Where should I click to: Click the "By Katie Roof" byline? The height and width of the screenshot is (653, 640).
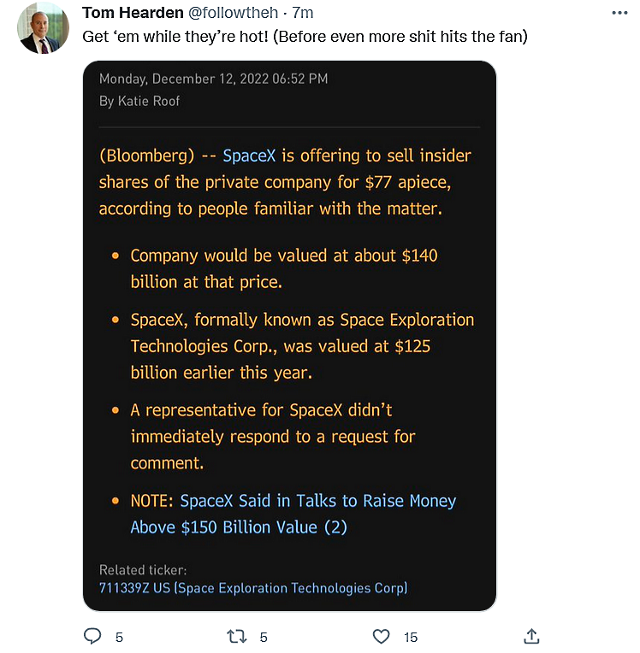tap(139, 101)
